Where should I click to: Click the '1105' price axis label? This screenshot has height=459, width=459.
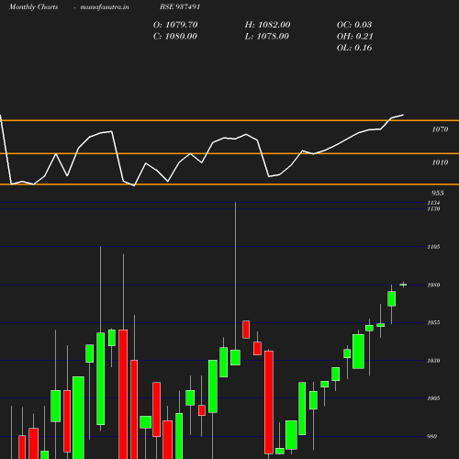coord(433,247)
